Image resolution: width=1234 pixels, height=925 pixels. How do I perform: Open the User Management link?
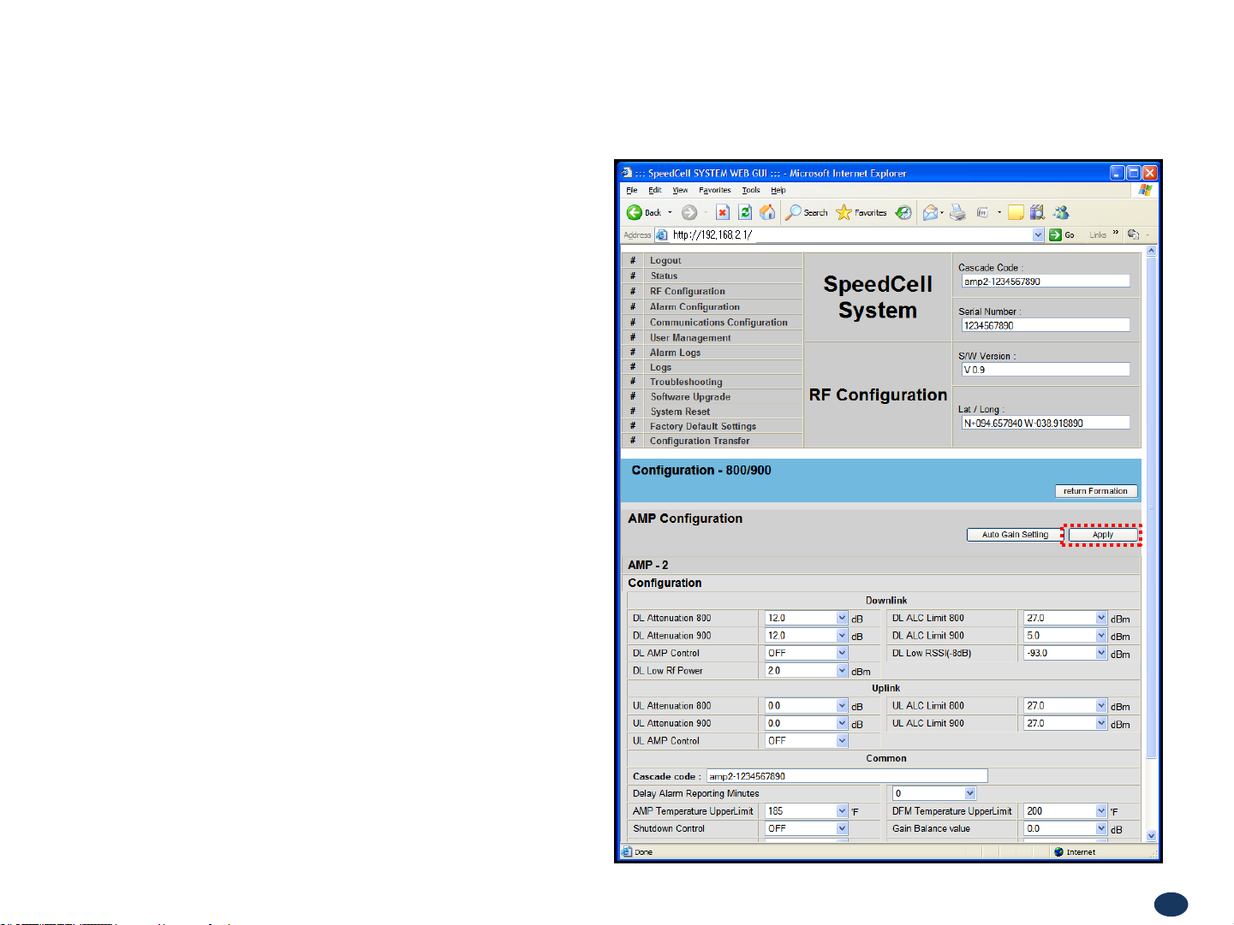click(690, 338)
